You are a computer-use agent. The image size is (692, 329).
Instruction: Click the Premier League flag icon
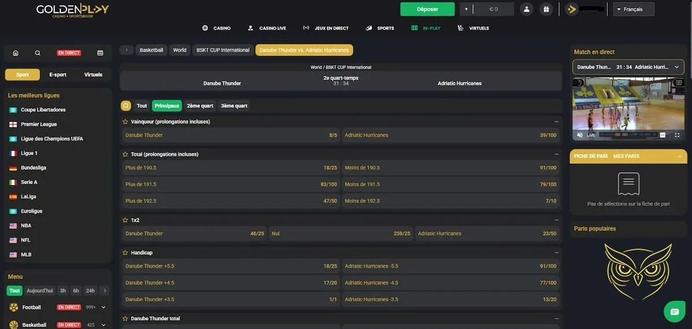(13, 124)
